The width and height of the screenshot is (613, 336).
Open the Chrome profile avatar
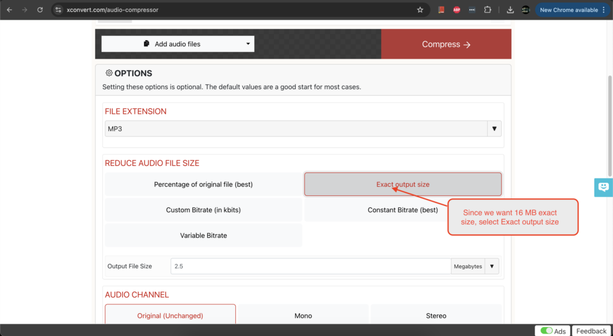526,10
